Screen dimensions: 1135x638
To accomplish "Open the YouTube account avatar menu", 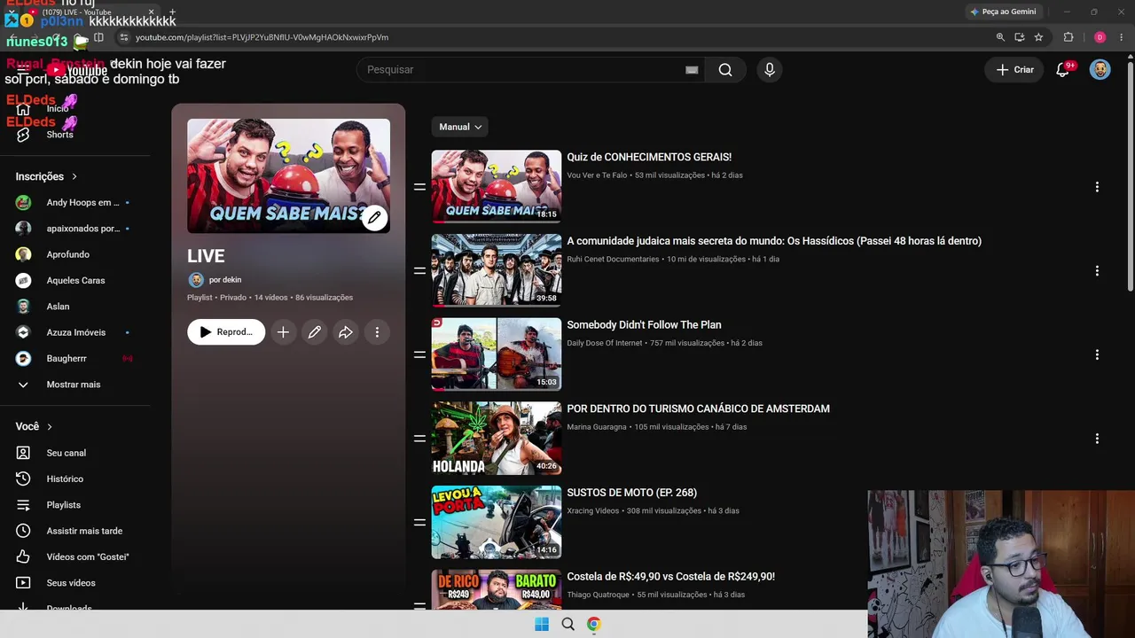I will click(1100, 70).
